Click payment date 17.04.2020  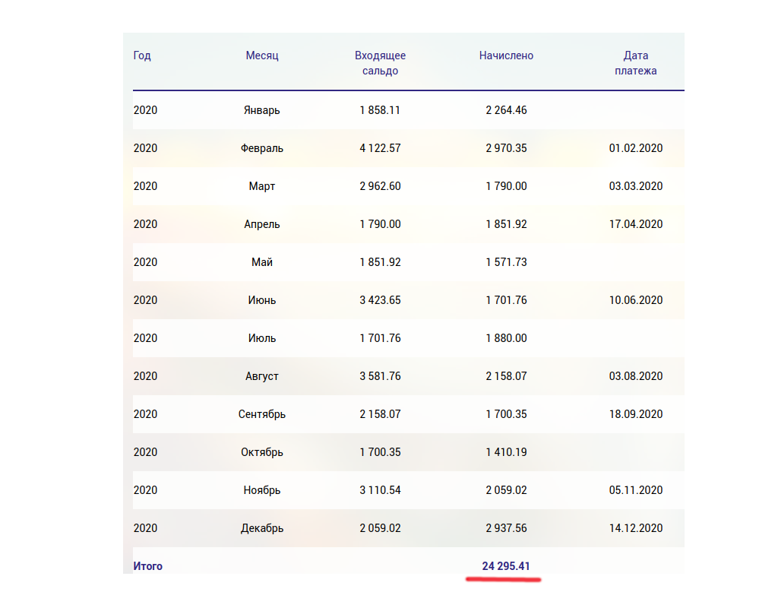pos(636,224)
